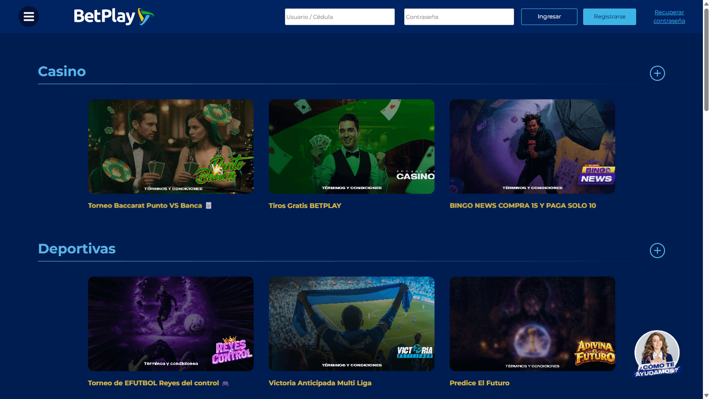This screenshot has width=710, height=399.
Task: Click the Deportivas section heading
Action: tap(77, 248)
